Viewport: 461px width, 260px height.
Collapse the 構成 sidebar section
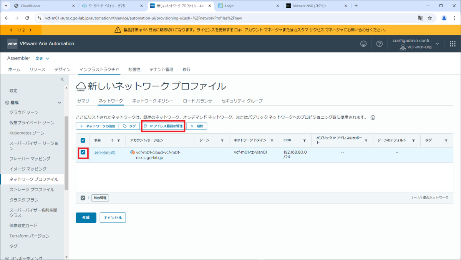tap(59, 103)
